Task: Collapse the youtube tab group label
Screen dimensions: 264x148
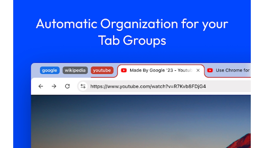Action: click(102, 70)
